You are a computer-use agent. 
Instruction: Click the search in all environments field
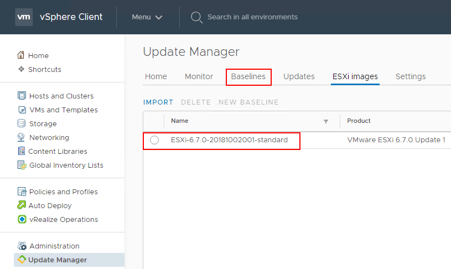coord(252,17)
